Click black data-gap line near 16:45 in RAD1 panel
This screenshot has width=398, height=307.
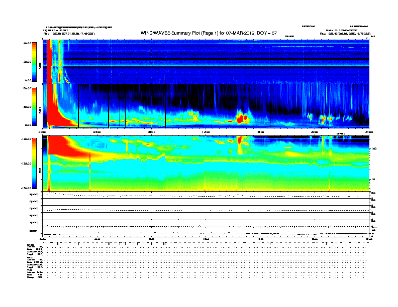[x=270, y=106]
